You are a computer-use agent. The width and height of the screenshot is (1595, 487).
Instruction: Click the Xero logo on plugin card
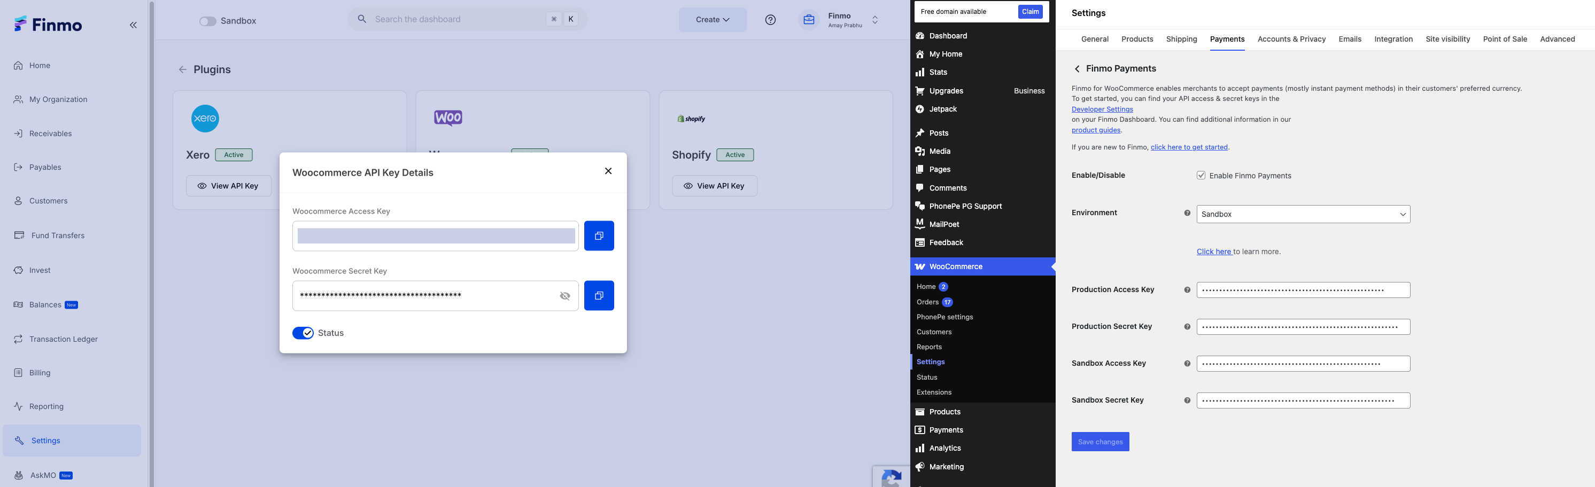point(205,118)
